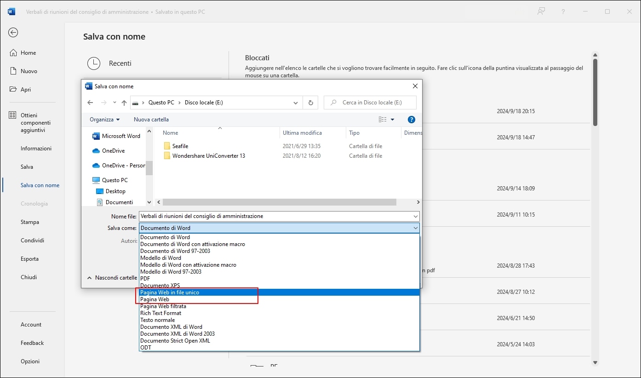Select OneDrive - Personal tree item
Screen dimensions: 641x378
(119, 166)
